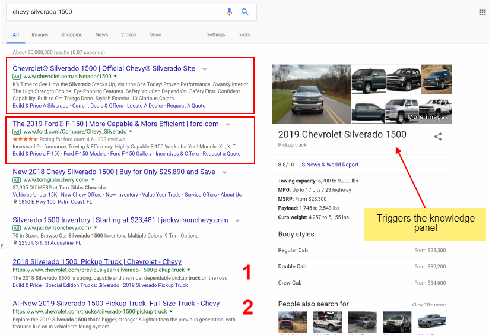The image size is (489, 335).
Task: Click the 2255 US-1, St Augustine address
Action: [50, 243]
